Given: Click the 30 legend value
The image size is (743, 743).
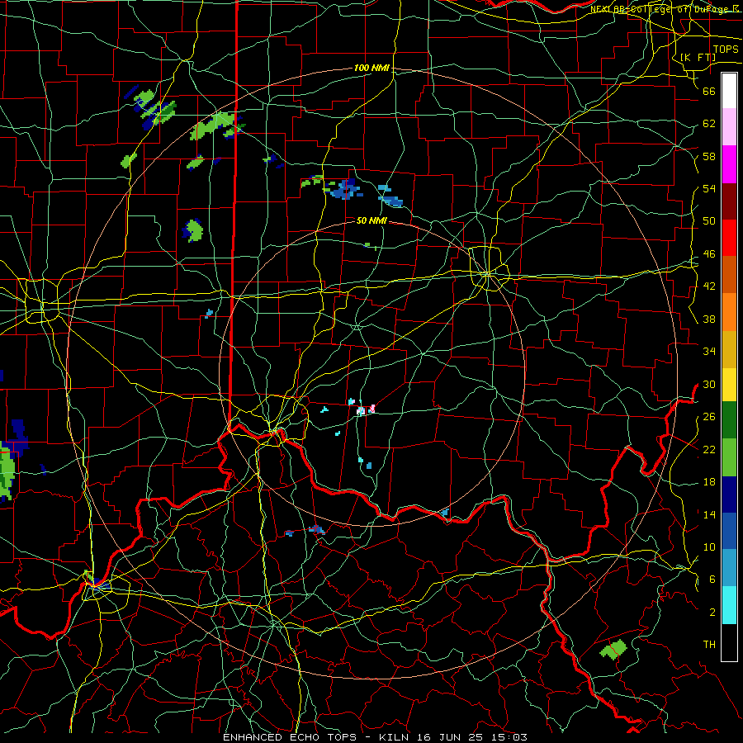Looking at the screenshot, I should (x=709, y=384).
